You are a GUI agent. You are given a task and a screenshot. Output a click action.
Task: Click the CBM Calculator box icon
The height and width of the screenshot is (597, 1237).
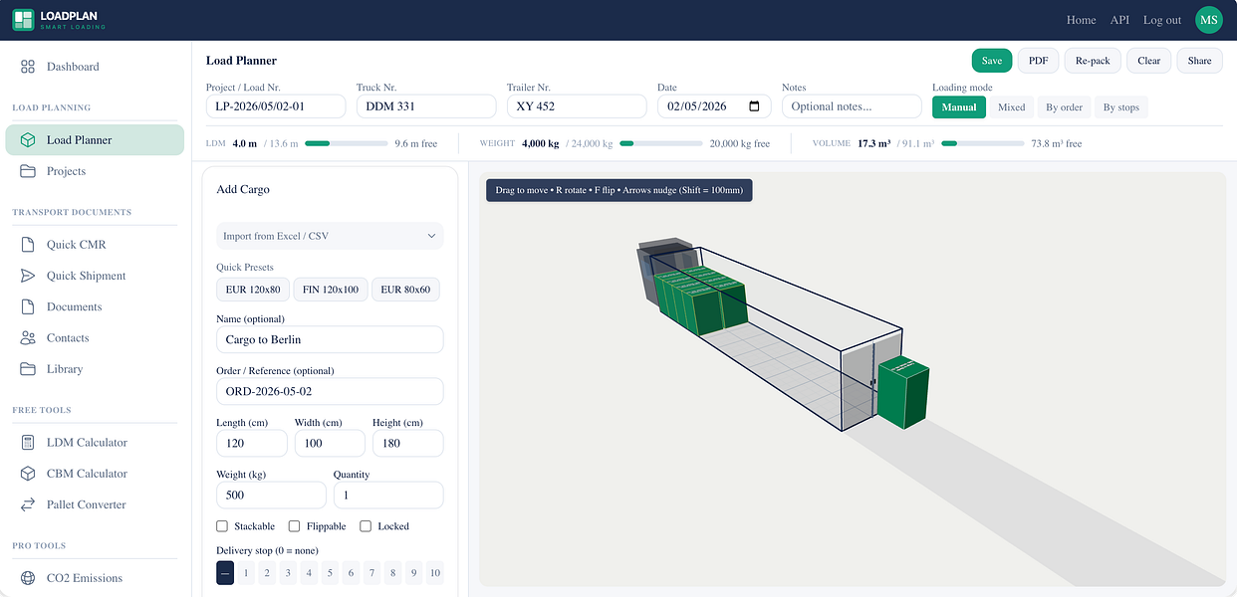click(28, 474)
